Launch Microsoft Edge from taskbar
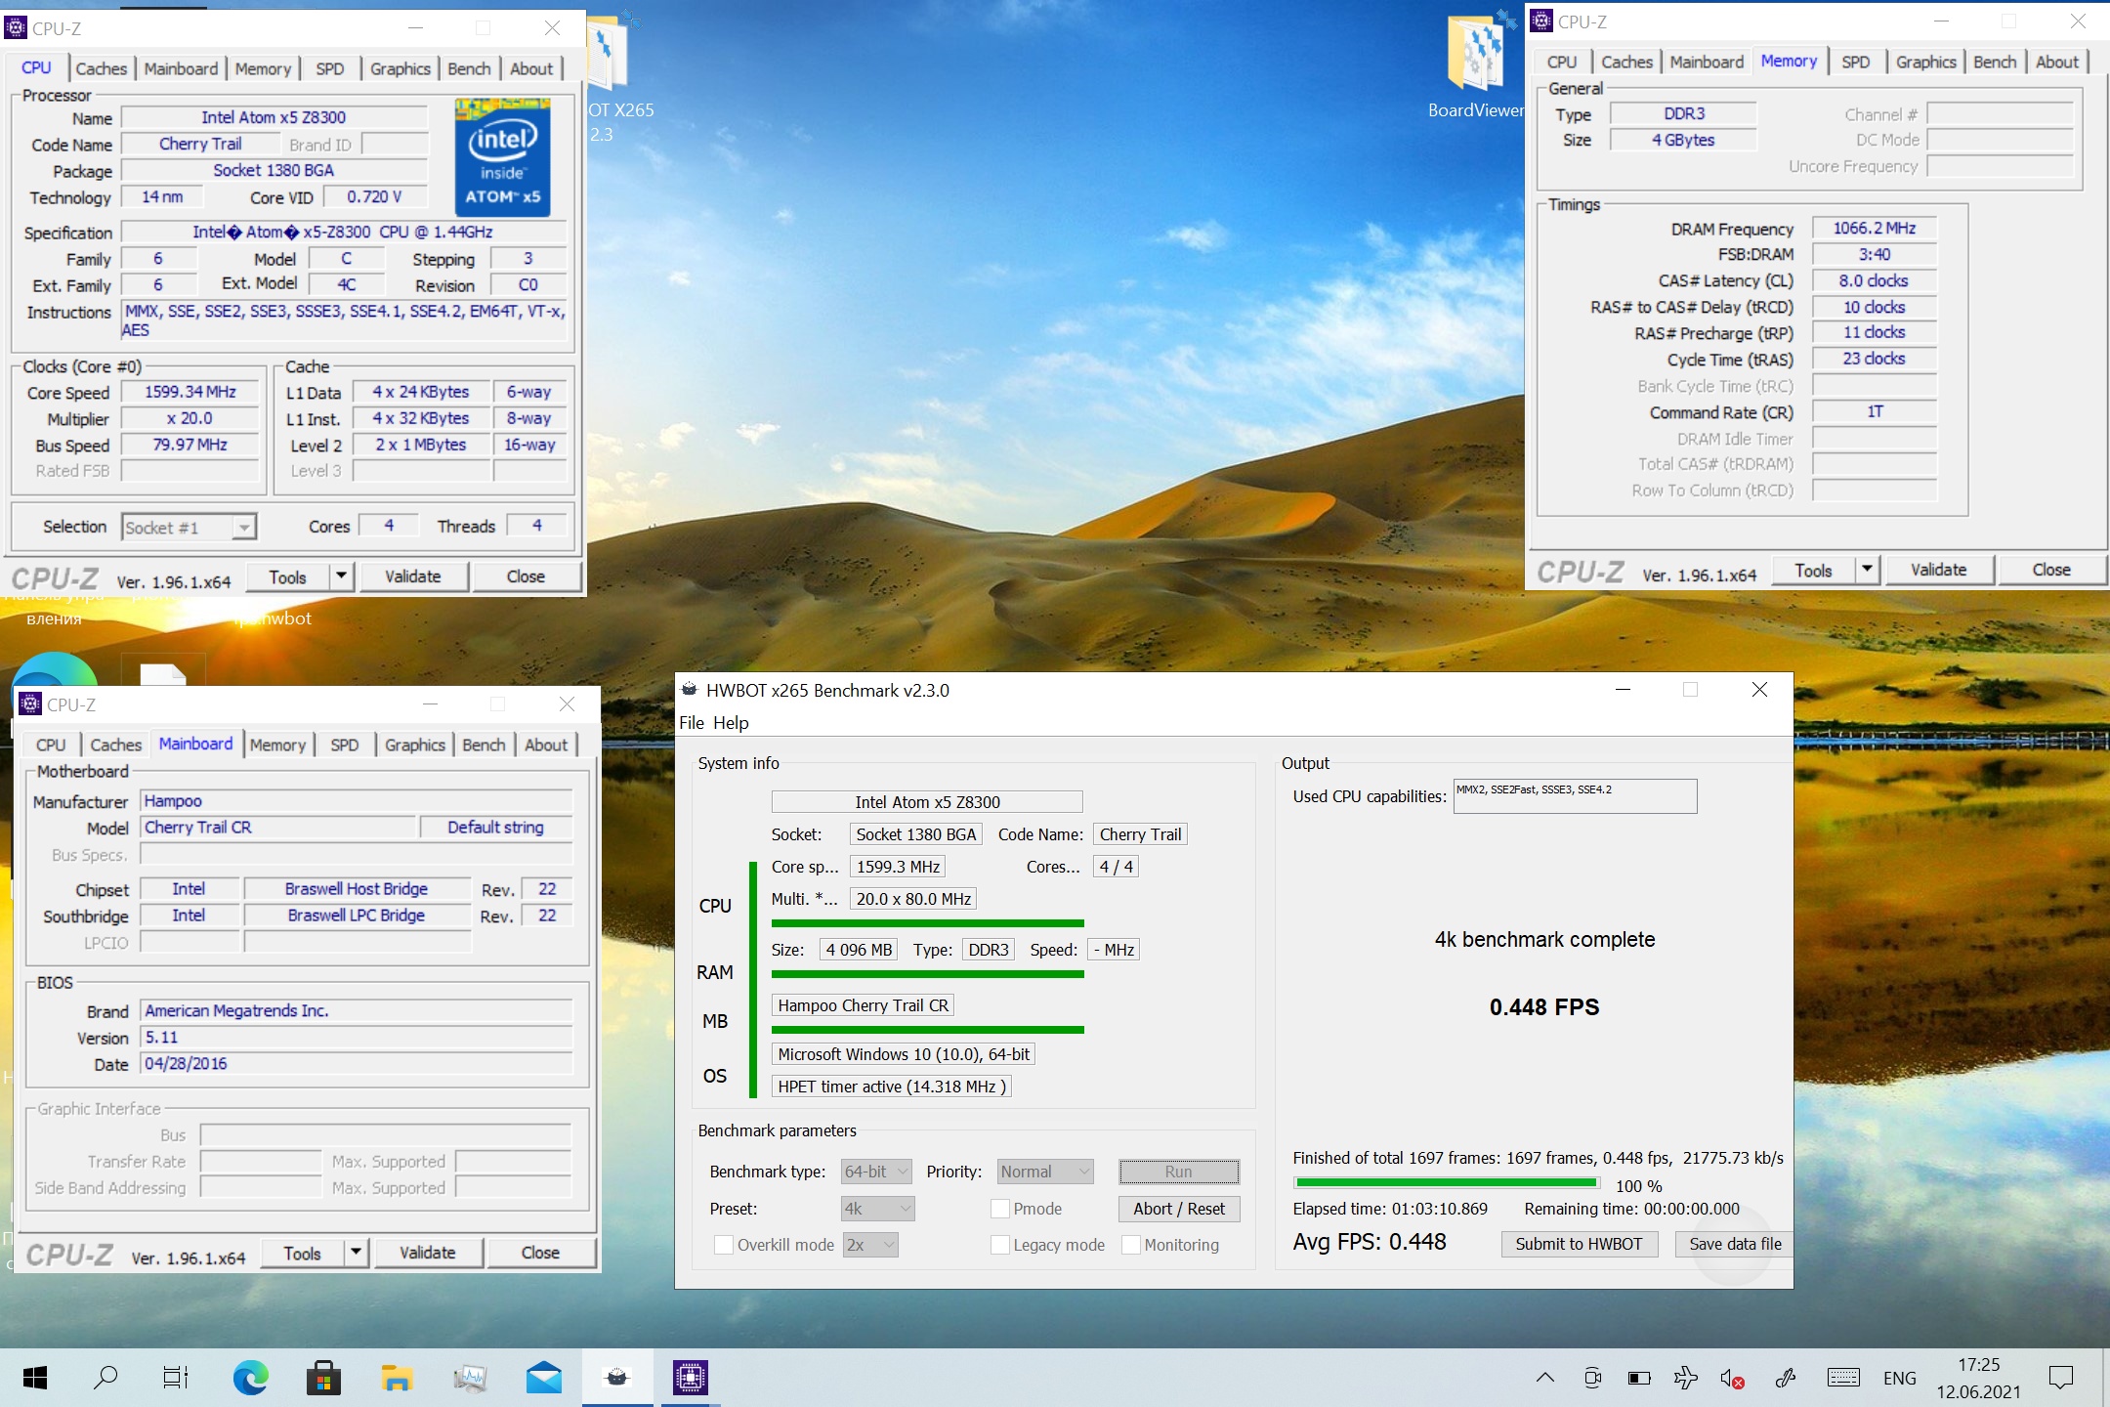Viewport: 2110px width, 1407px height. pyautogui.click(x=250, y=1378)
